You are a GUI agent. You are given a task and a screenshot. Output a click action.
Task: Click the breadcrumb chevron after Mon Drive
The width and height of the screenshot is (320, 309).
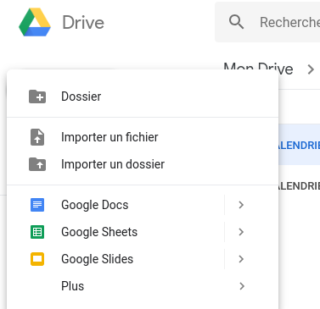tap(311, 69)
